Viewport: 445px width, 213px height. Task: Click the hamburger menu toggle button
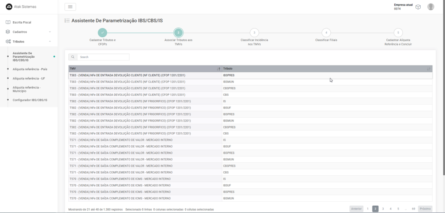point(70,7)
